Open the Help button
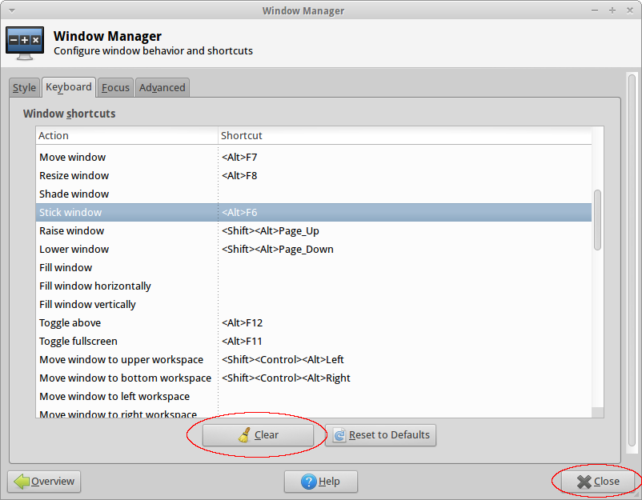This screenshot has width=642, height=500. [320, 482]
